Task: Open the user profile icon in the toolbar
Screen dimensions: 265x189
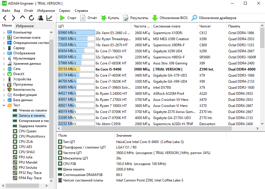Action: tap(40, 18)
